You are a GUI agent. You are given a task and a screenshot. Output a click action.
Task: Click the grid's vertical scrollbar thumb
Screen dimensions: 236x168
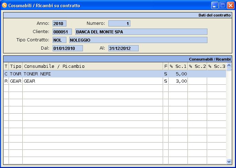click(229, 70)
